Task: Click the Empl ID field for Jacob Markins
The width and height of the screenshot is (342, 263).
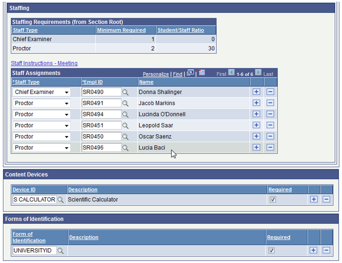Action: click(x=101, y=103)
